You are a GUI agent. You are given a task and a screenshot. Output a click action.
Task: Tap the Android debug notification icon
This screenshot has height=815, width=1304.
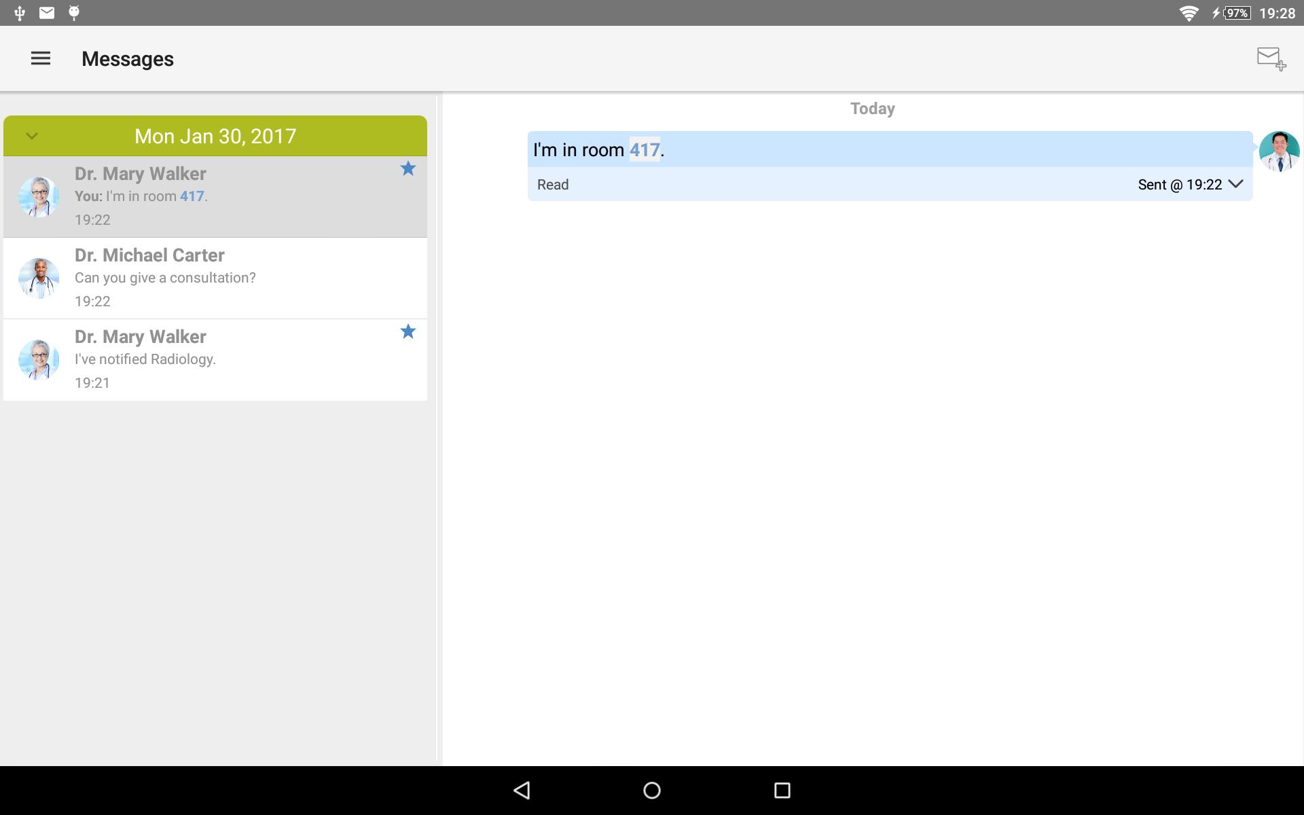(x=74, y=13)
